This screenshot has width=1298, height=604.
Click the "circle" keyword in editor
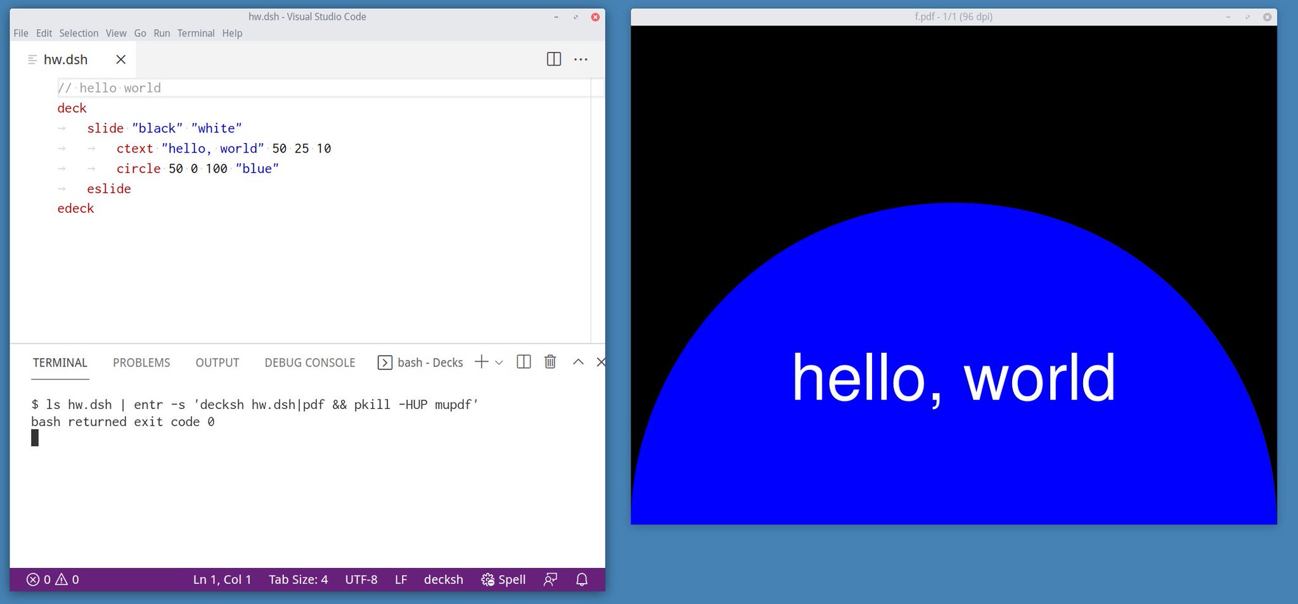point(139,169)
